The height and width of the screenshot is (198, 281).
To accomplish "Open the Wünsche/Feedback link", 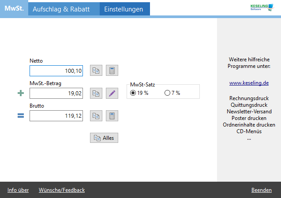I will [x=62, y=190].
